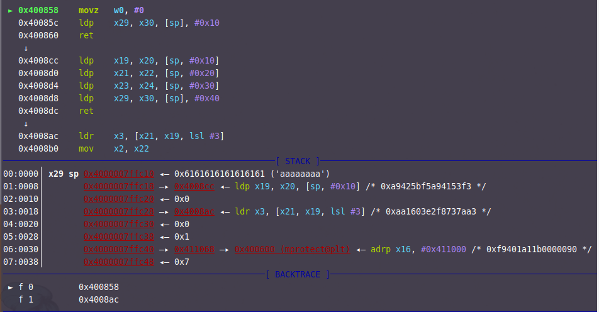Click the address 0x4008d8 in disassembly

point(38,99)
